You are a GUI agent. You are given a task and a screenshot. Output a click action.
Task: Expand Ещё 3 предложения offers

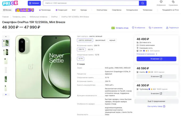(157, 101)
